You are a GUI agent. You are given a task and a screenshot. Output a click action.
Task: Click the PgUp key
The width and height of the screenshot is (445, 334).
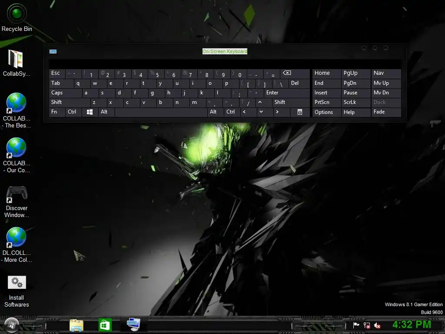click(x=356, y=73)
